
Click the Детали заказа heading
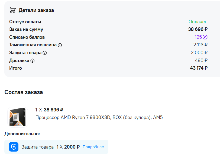(x=36, y=10)
